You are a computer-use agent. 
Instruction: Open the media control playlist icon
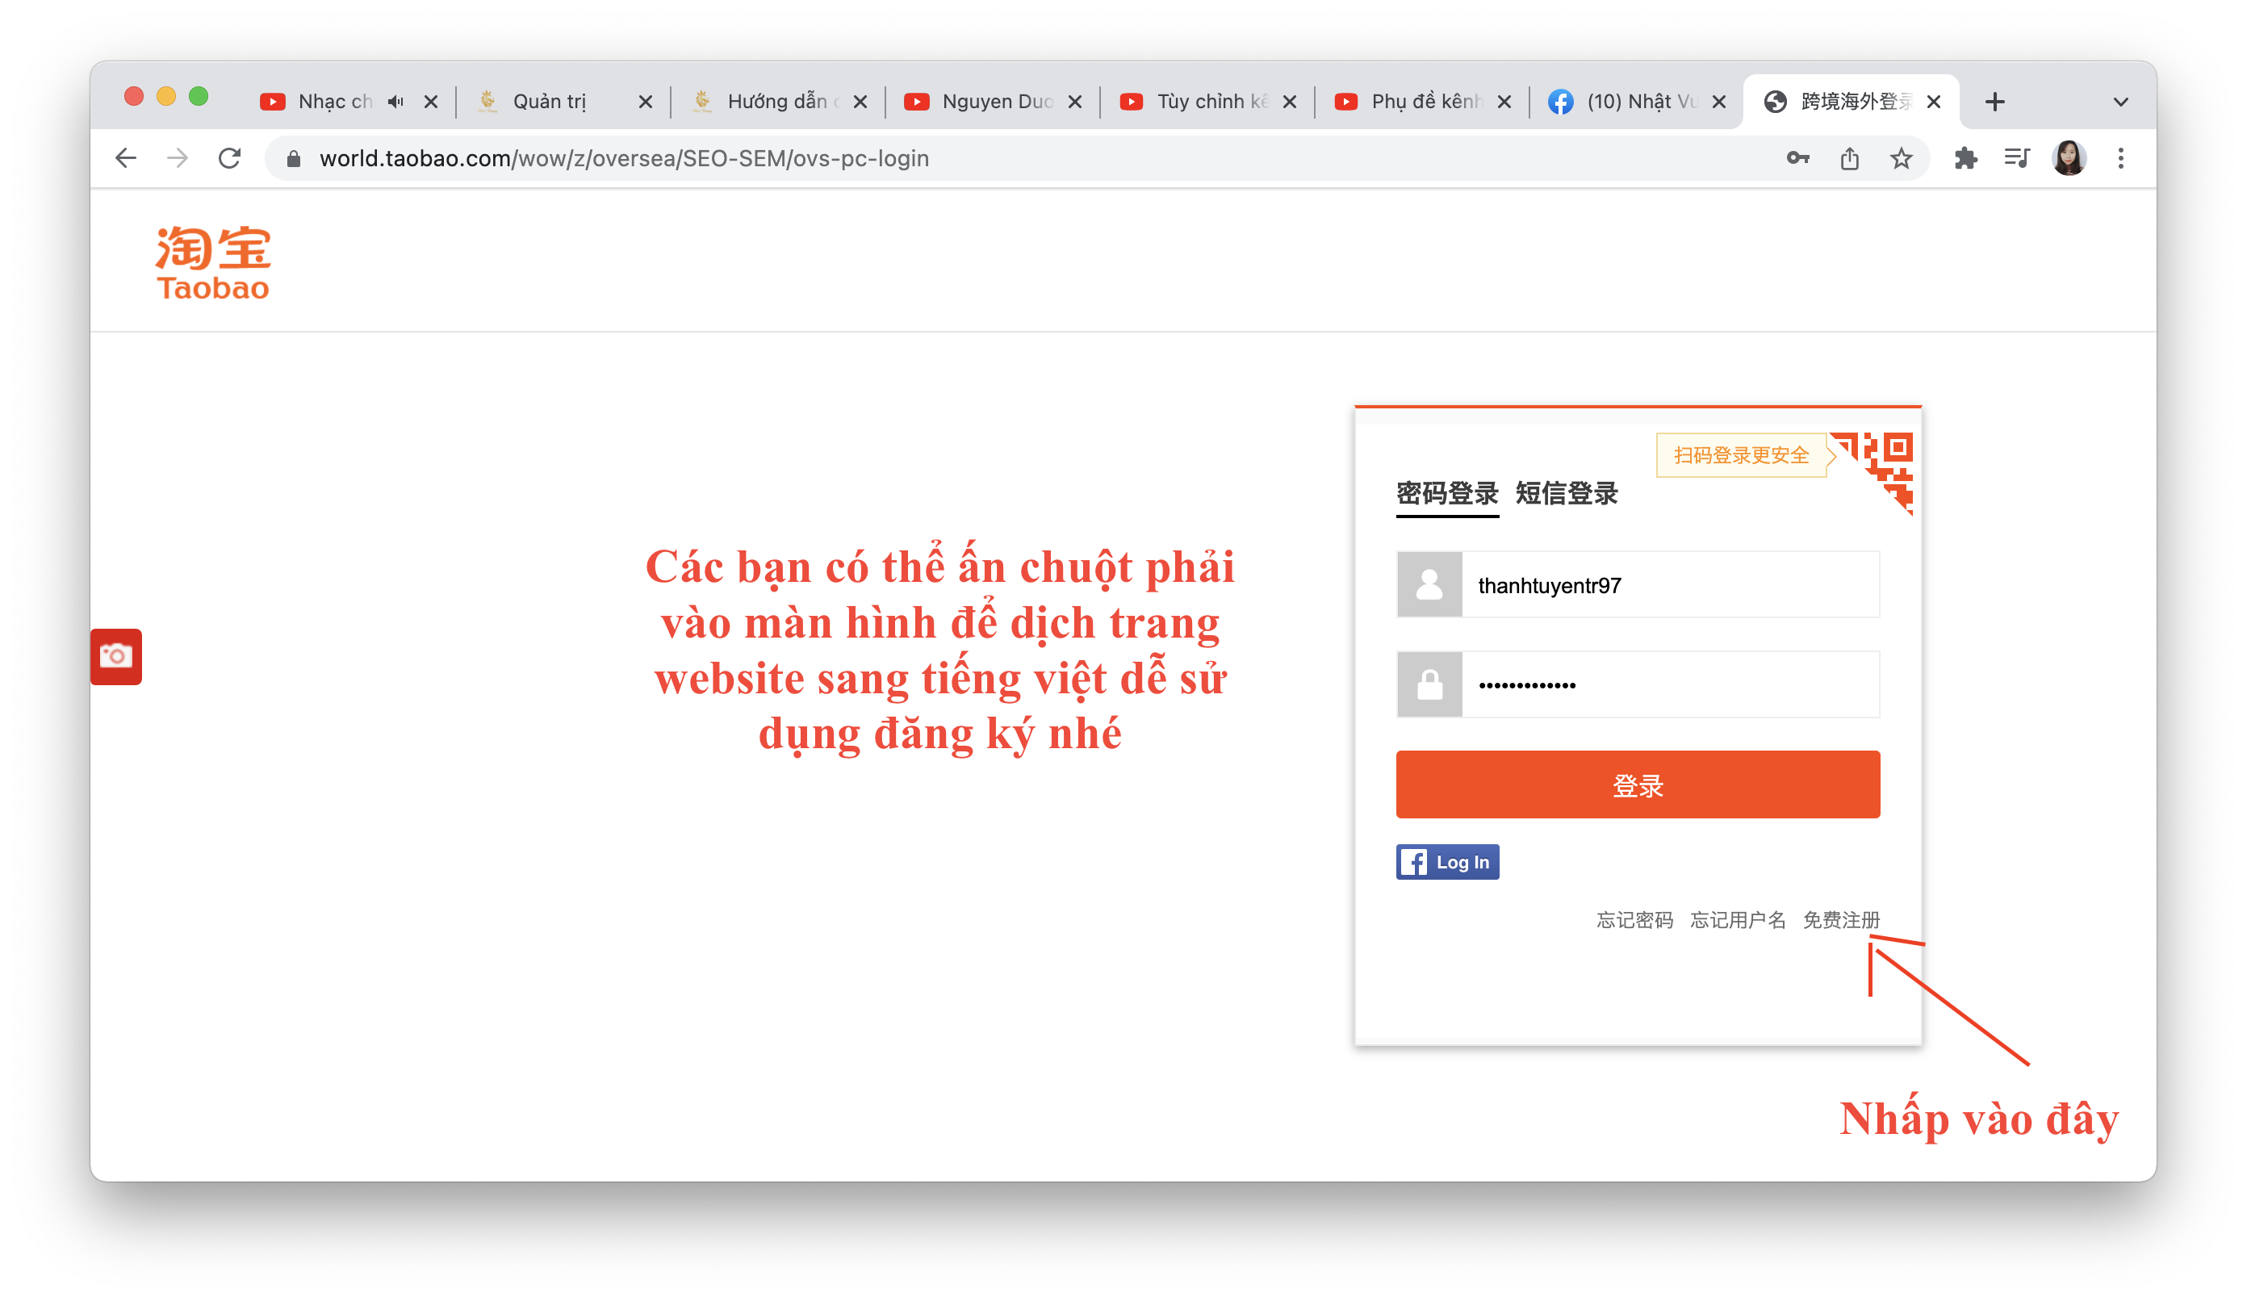[x=2016, y=159]
